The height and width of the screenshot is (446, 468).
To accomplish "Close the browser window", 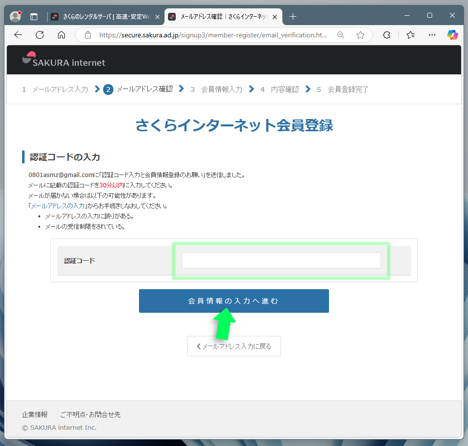I will click(x=452, y=15).
